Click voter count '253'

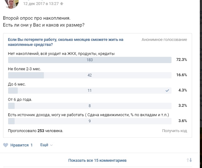(41, 131)
